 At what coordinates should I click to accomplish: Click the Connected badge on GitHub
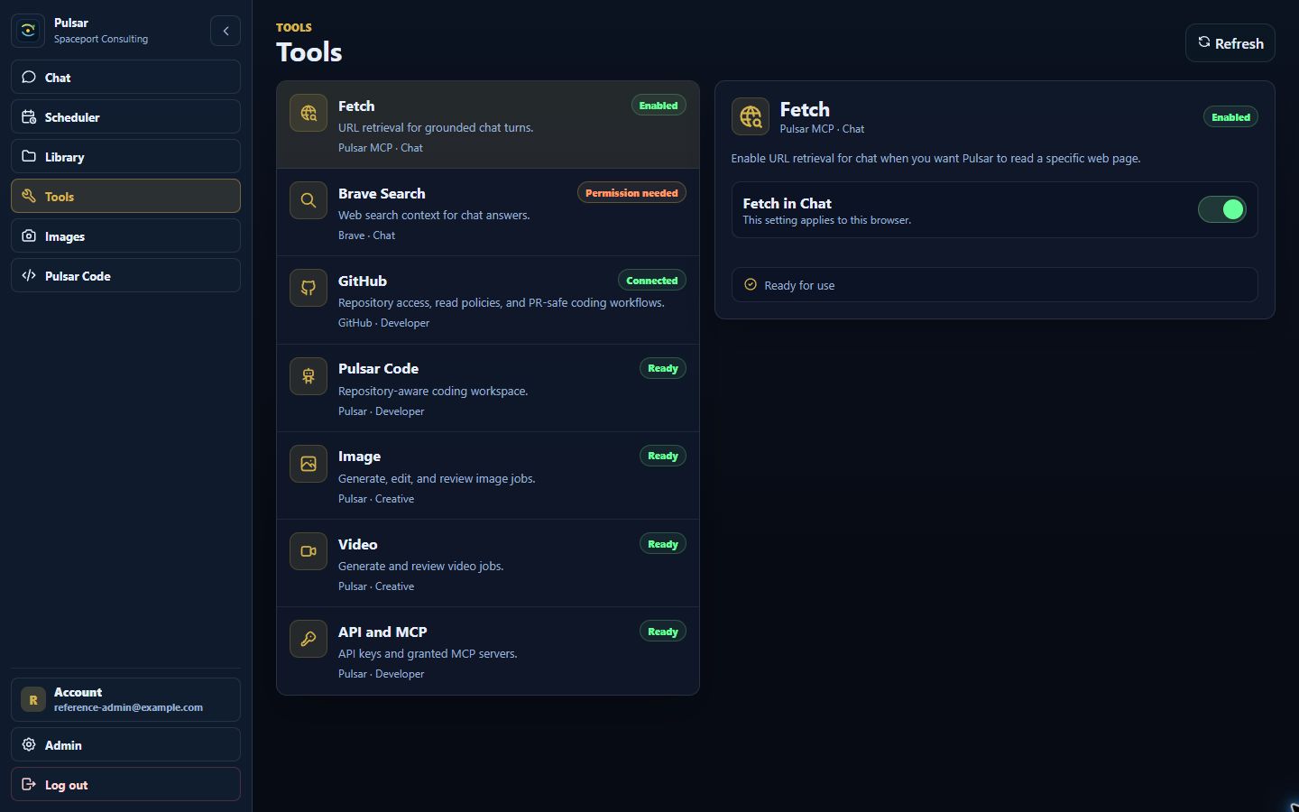[651, 281]
